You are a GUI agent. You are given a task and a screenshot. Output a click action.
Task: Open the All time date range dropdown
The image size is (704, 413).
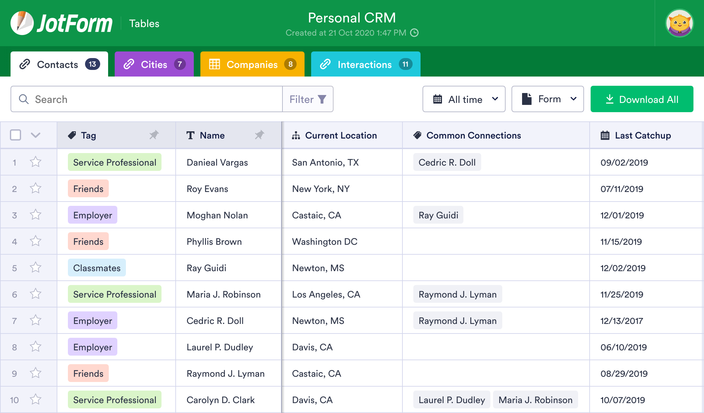coord(464,99)
